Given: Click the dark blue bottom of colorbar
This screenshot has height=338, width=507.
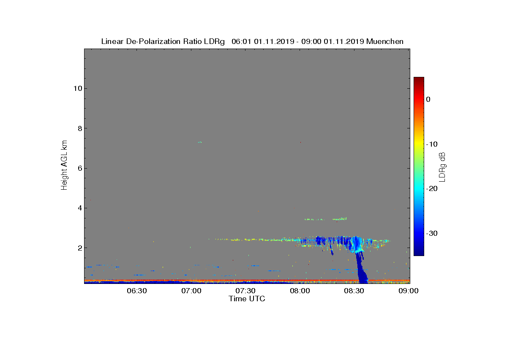Looking at the screenshot, I should [419, 251].
